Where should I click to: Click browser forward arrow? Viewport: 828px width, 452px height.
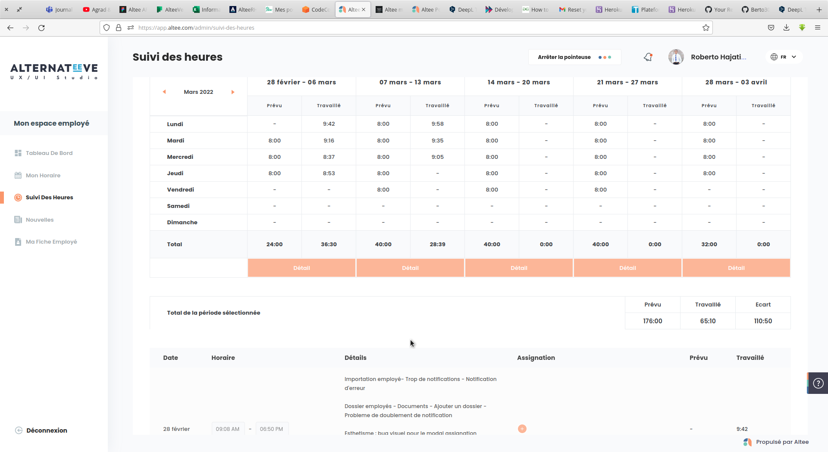click(26, 28)
